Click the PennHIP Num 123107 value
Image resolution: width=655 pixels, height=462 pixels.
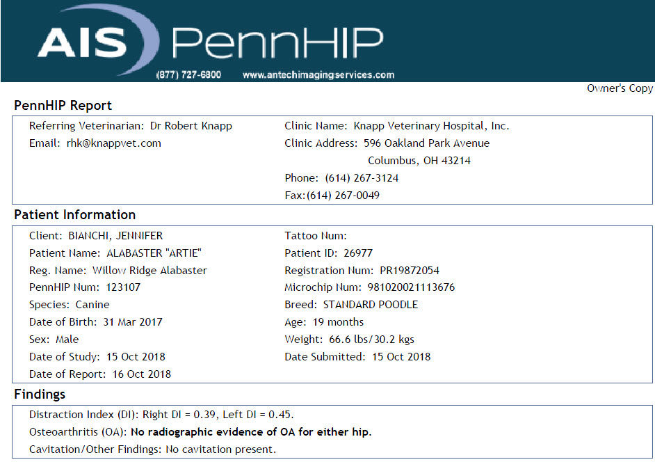click(x=123, y=287)
